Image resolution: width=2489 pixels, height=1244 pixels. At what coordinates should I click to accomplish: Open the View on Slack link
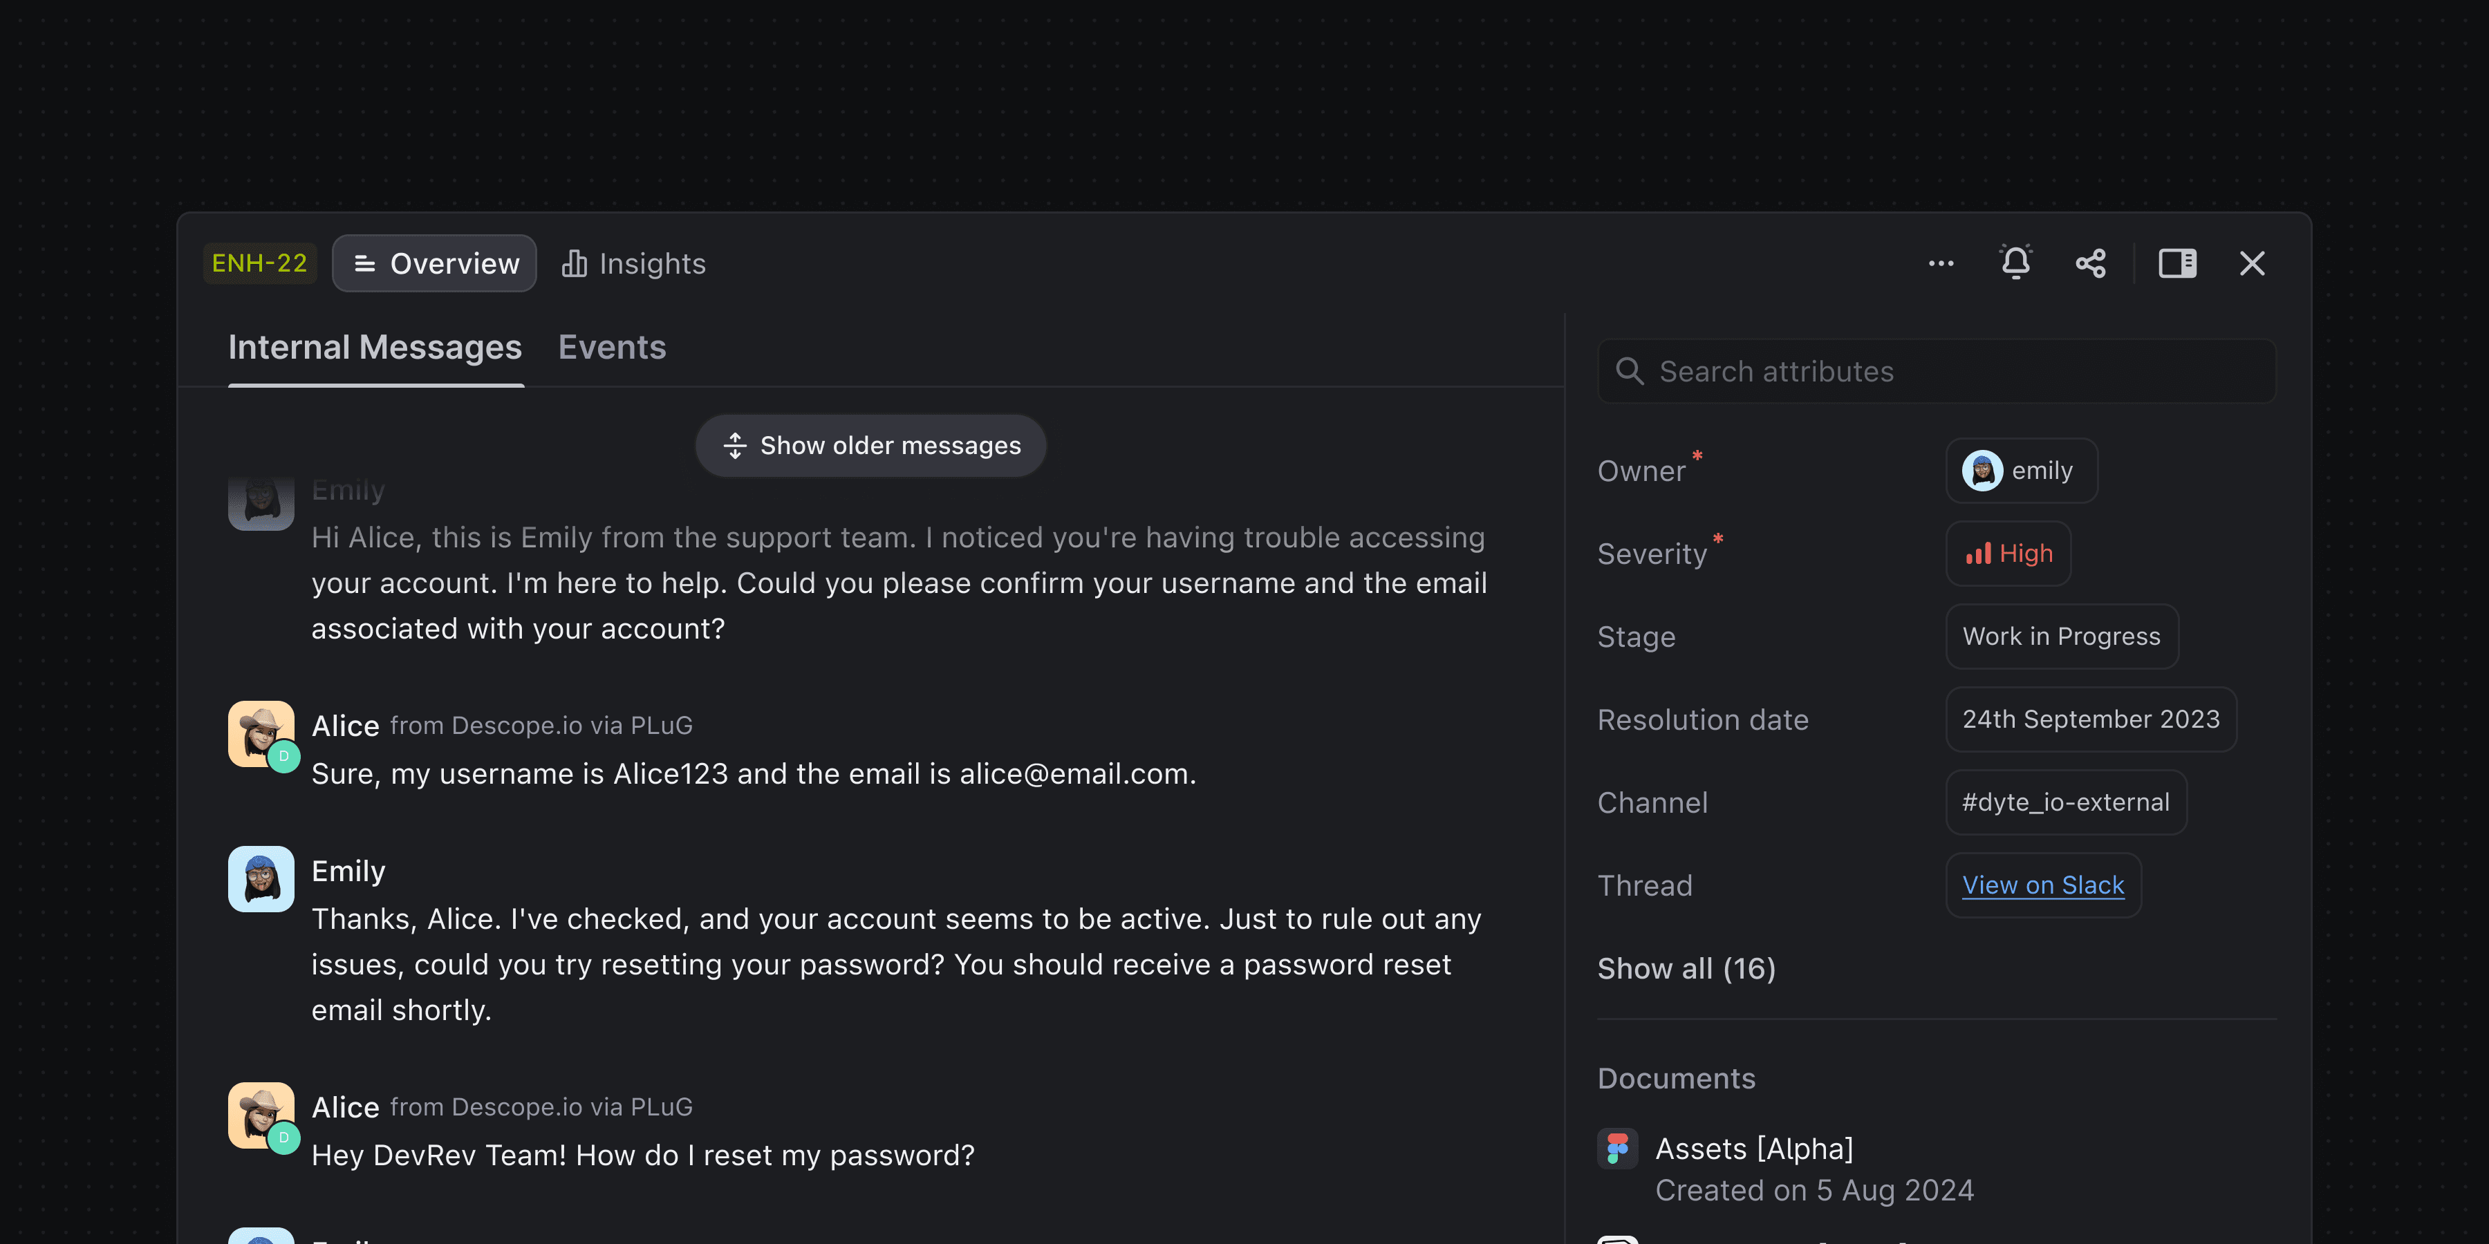click(x=2042, y=885)
